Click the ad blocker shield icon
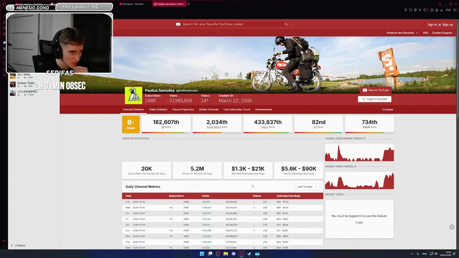The height and width of the screenshot is (258, 459). tap(415, 10)
